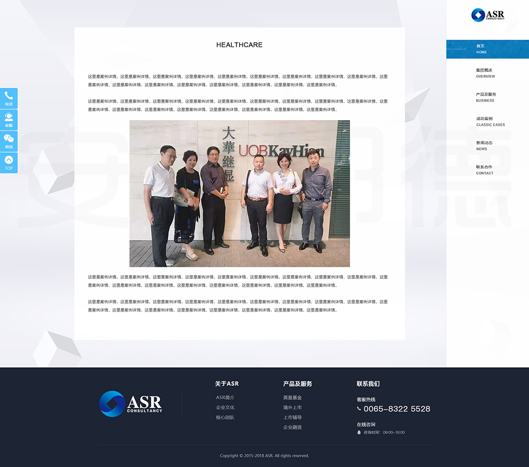Open the OVERVIEW navigation item
Viewport: 529px width, 467px height.
pos(485,73)
